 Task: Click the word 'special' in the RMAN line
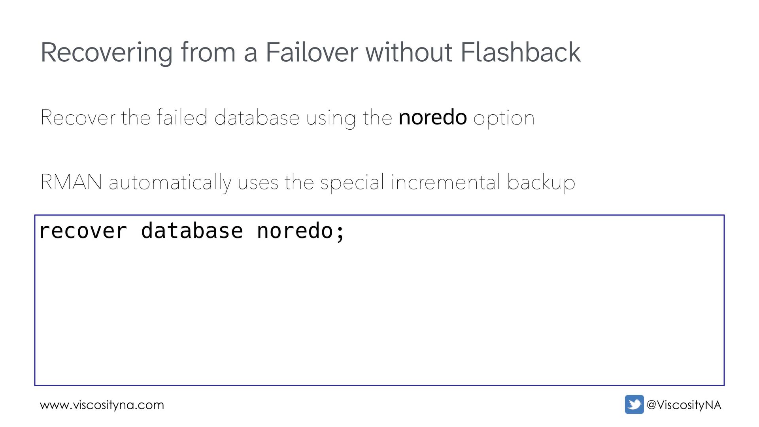point(352,183)
